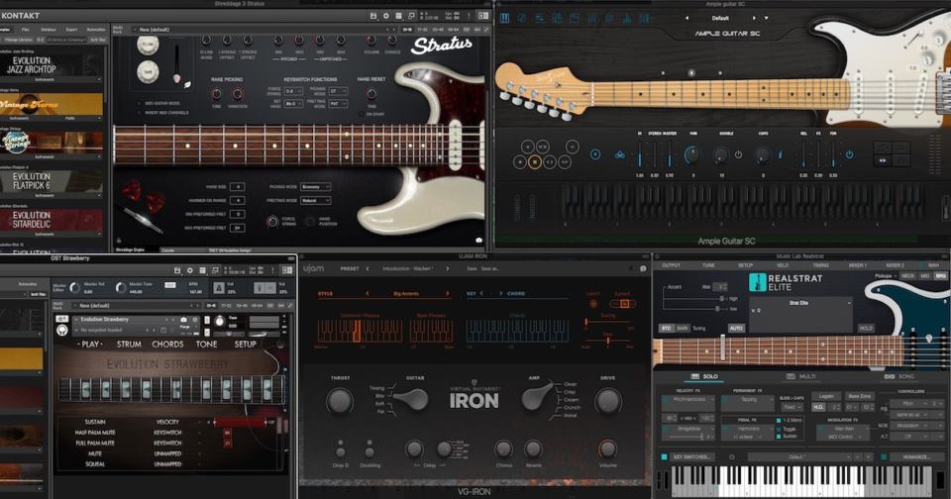Toggle Kontakt info panel icon beside the exclamation mark
The width and height of the screenshot is (951, 499).
(483, 16)
